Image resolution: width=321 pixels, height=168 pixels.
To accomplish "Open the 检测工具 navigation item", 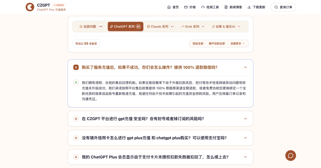I will pos(210,7).
